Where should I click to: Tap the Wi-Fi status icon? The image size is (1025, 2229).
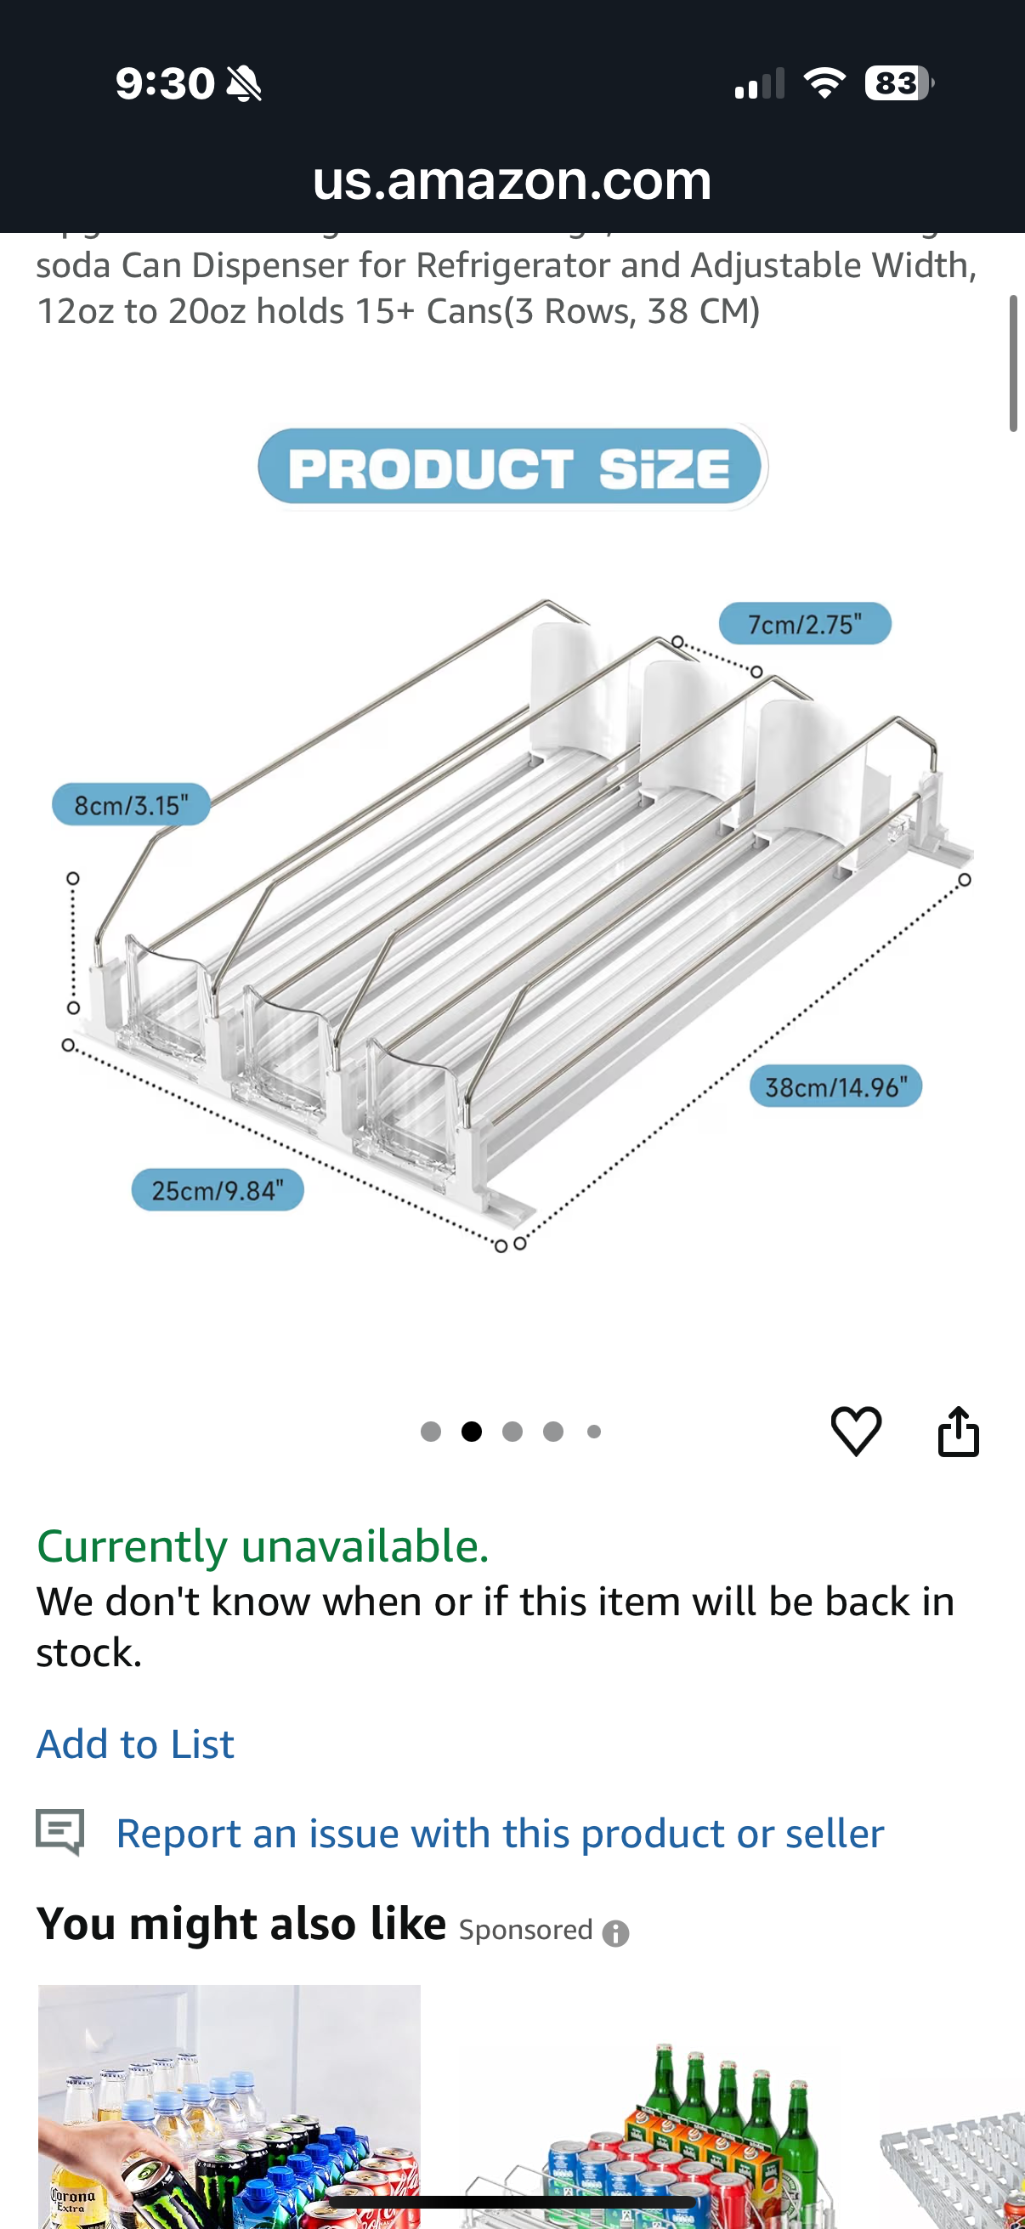pyautogui.click(x=824, y=83)
